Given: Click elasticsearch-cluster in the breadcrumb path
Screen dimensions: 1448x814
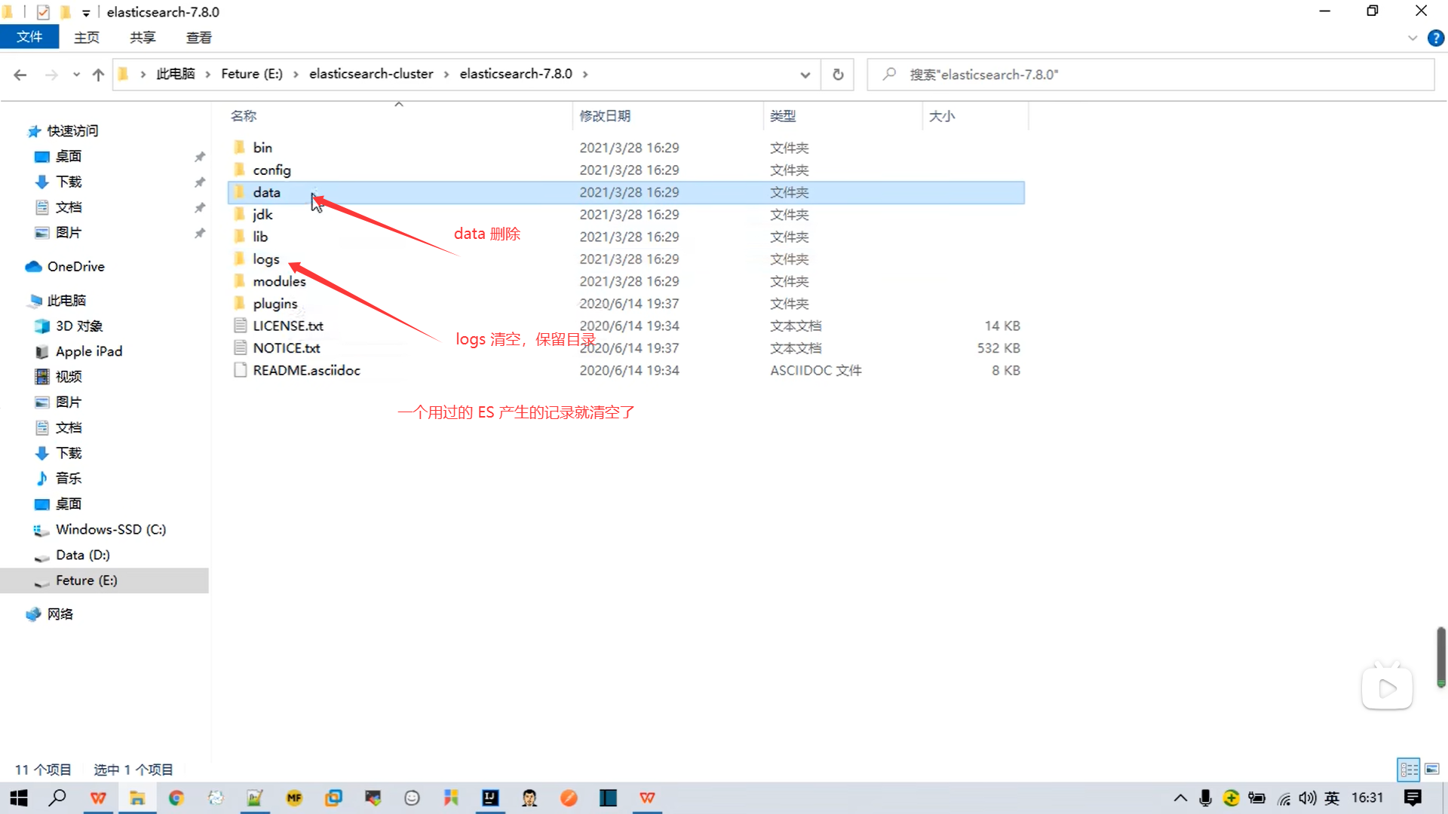Looking at the screenshot, I should tap(371, 74).
